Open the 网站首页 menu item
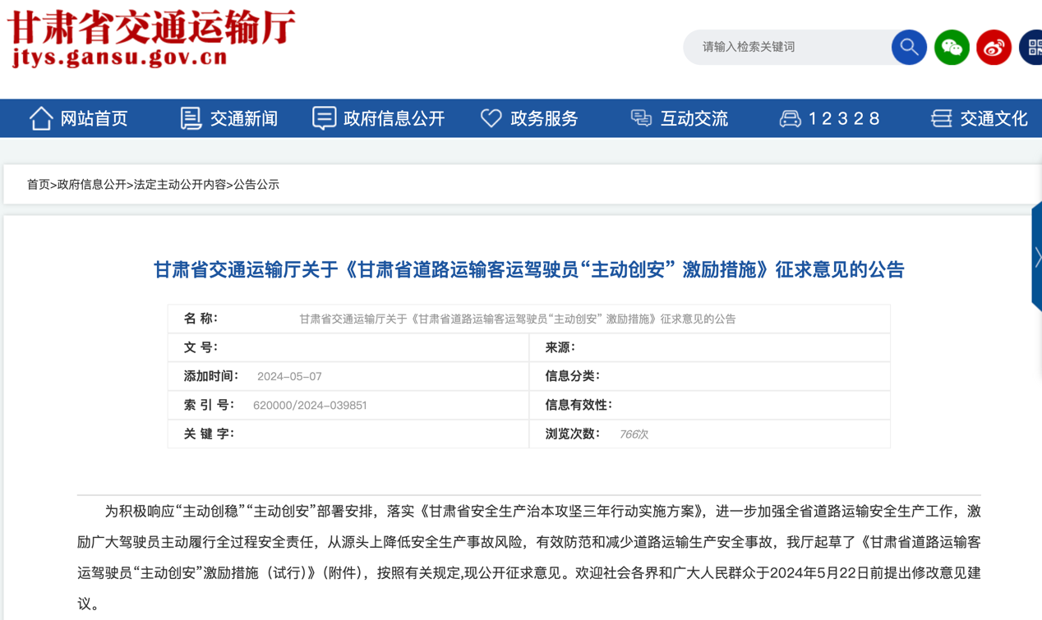The height and width of the screenshot is (620, 1042). pyautogui.click(x=95, y=119)
